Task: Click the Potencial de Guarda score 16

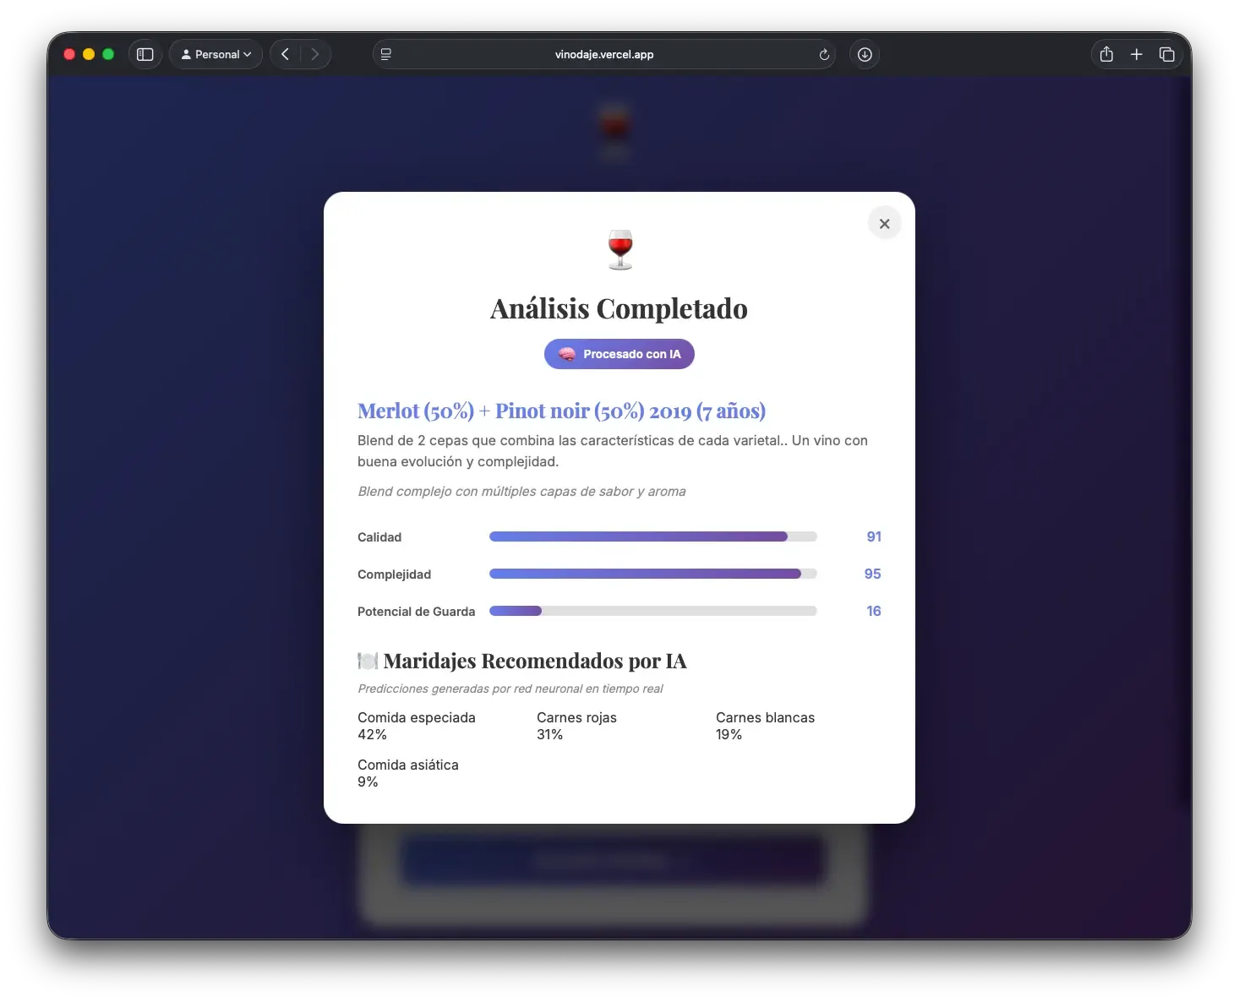Action: (874, 611)
